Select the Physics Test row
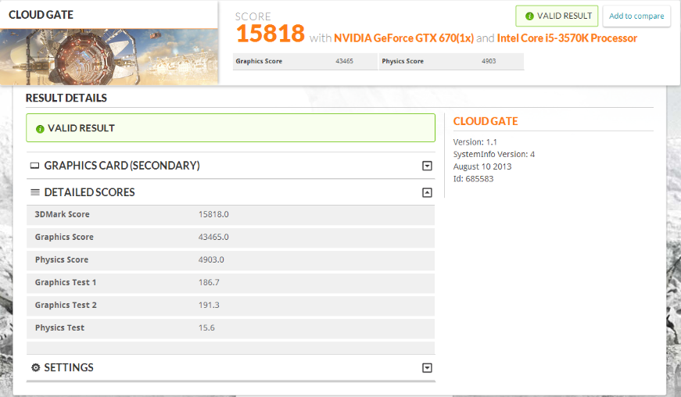This screenshot has width=681, height=397. [230, 327]
